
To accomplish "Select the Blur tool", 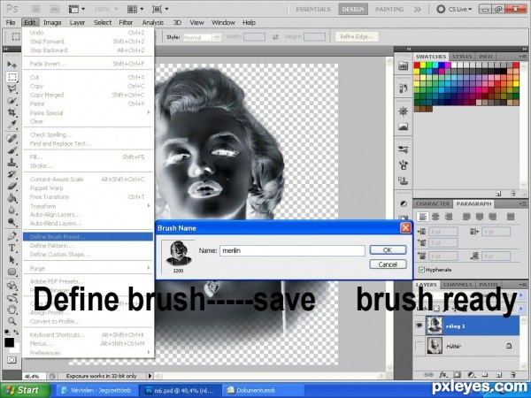I will (x=12, y=210).
